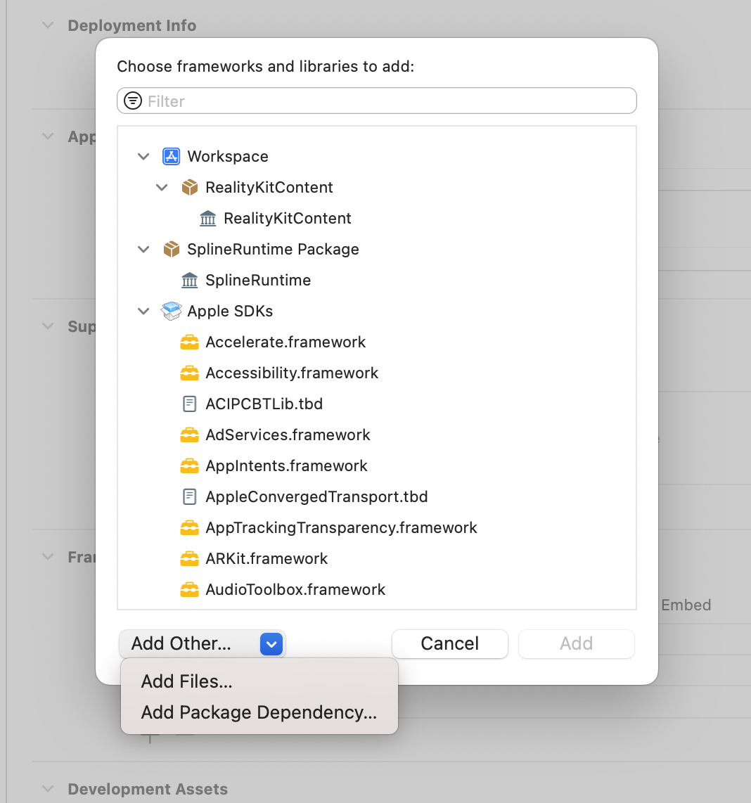This screenshot has height=803, width=751.
Task: Click the Accessibility.framework toolbox icon
Action: point(190,373)
